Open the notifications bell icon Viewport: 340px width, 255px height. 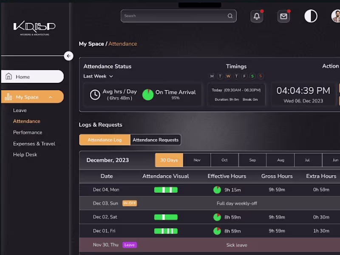[x=257, y=16]
